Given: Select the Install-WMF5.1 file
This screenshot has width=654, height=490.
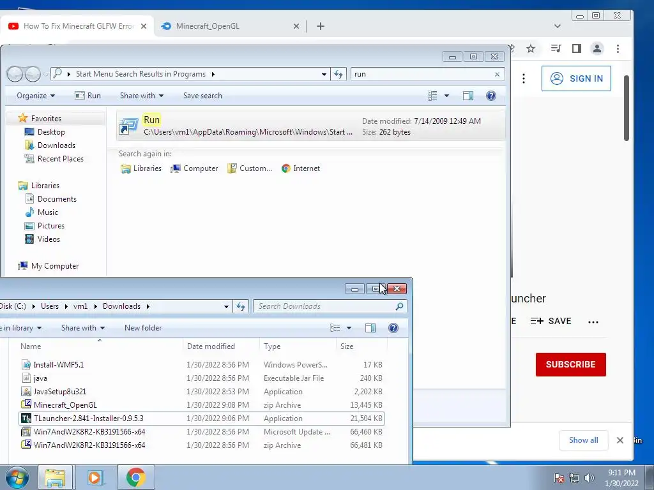Looking at the screenshot, I should pos(202,364).
